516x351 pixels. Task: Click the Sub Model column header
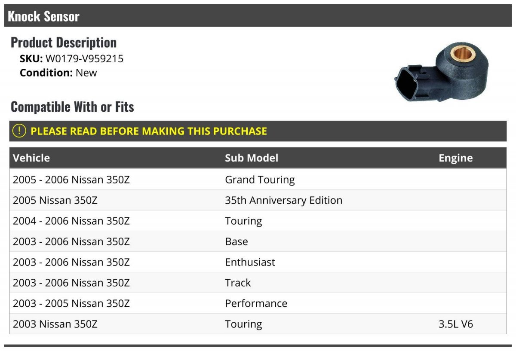coord(252,158)
